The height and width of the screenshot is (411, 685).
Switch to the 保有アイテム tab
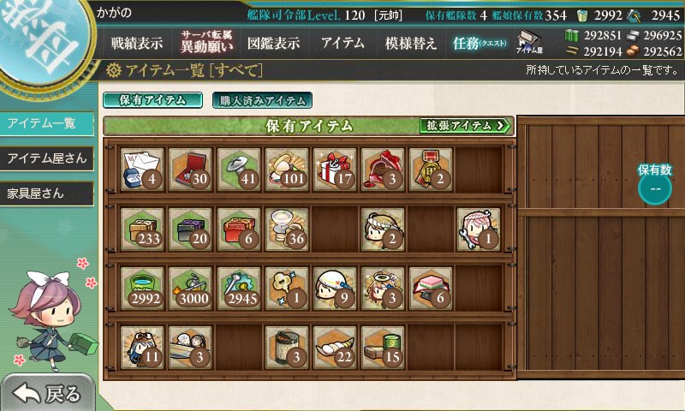pyautogui.click(x=152, y=100)
